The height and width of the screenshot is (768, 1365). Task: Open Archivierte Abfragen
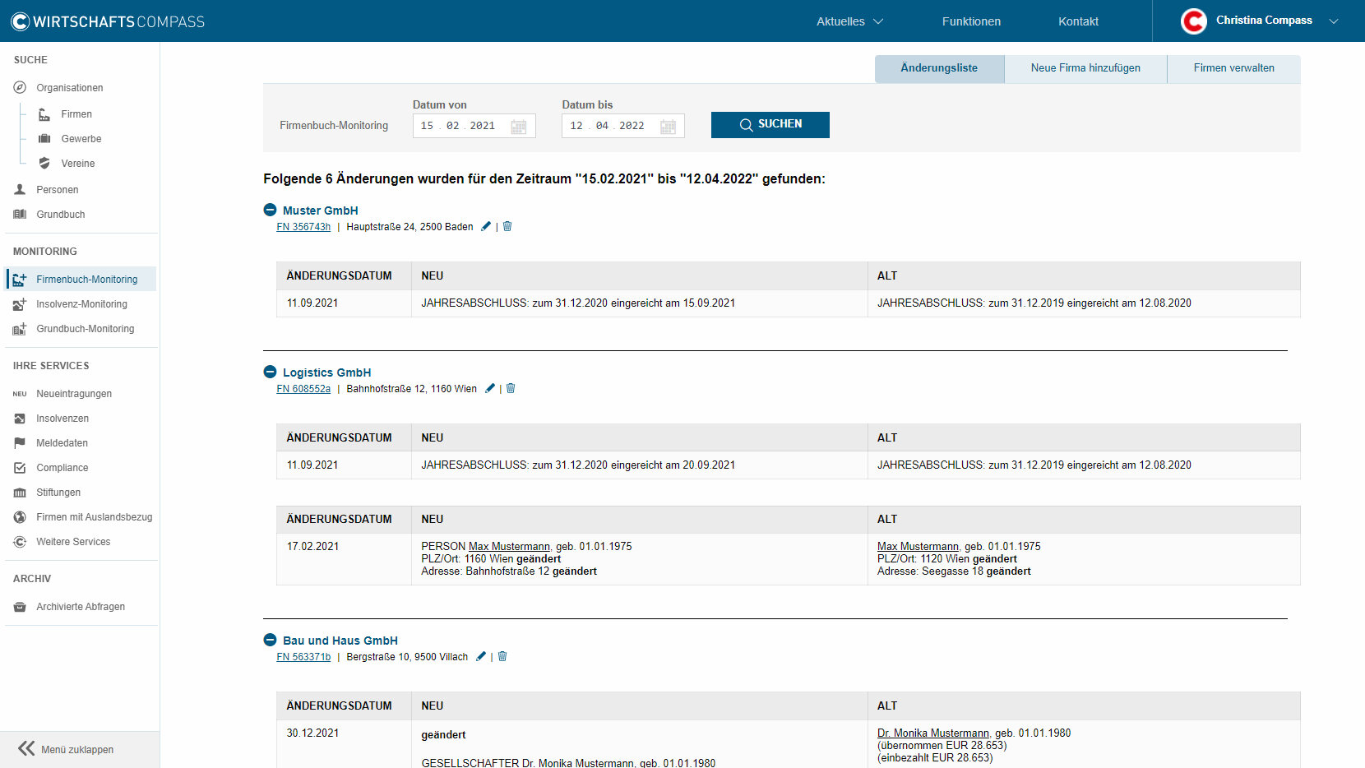tap(81, 607)
